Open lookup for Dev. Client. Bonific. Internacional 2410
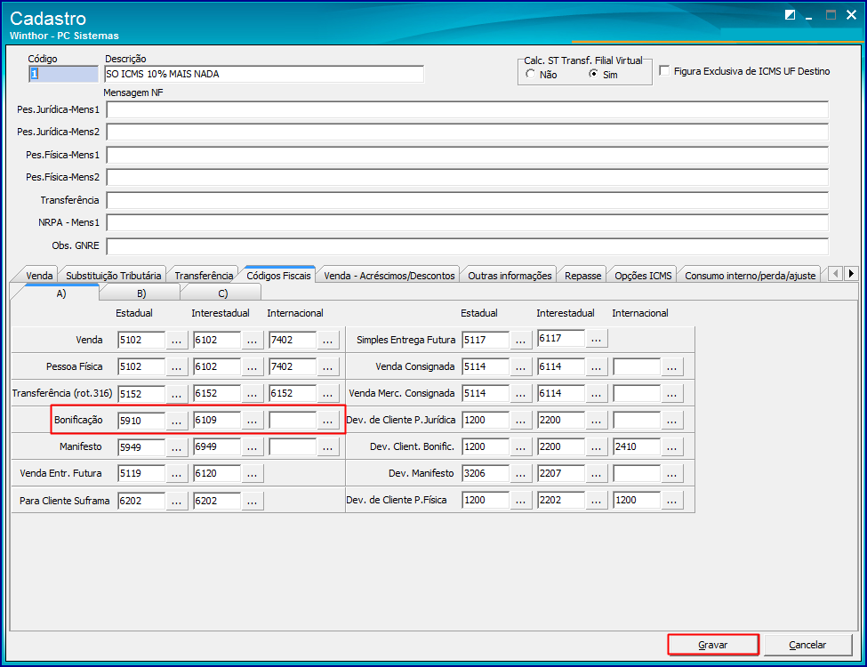Screen dimensions: 867x667 [x=672, y=446]
